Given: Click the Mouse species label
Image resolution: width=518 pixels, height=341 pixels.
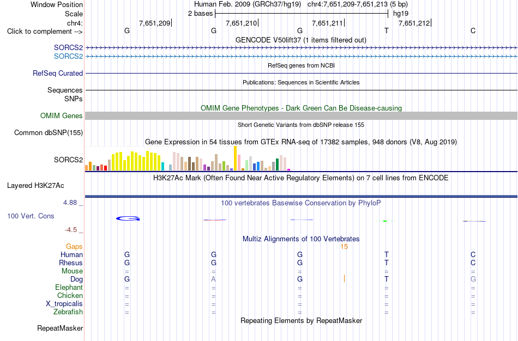Looking at the screenshot, I should (72, 271).
